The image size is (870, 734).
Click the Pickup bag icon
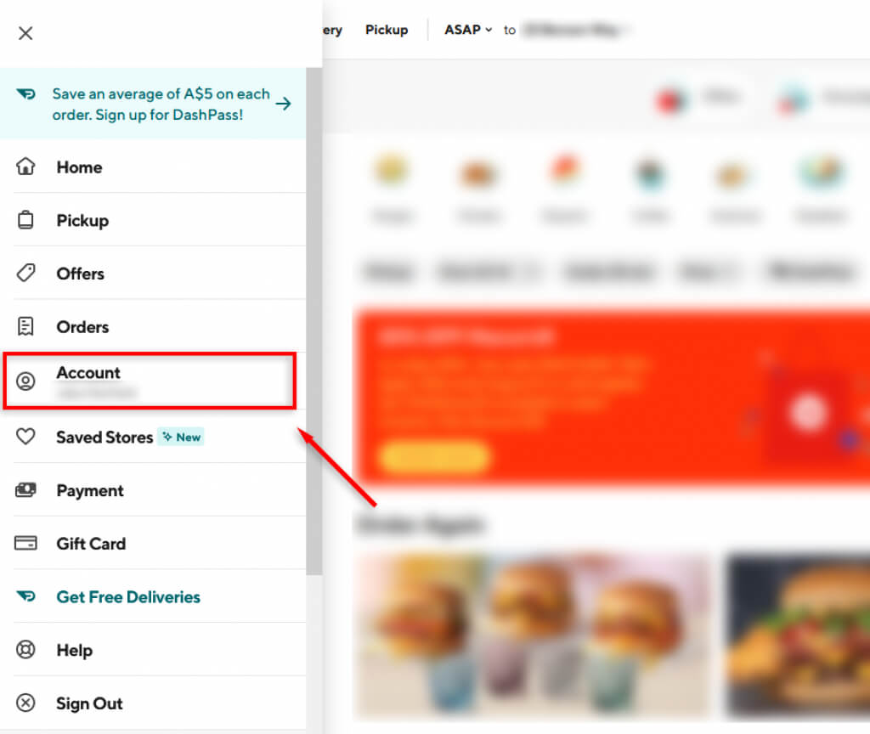click(25, 220)
